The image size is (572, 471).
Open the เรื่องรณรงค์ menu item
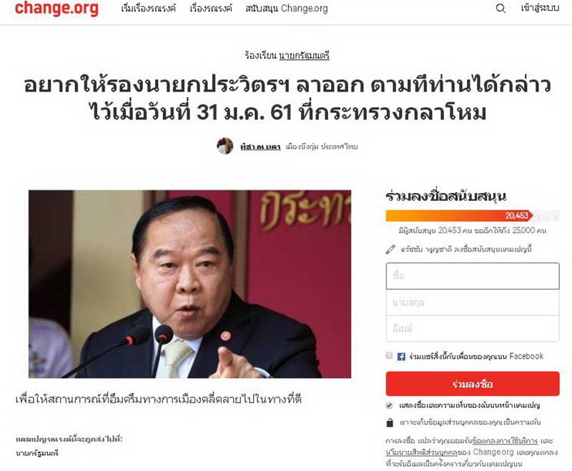click(x=211, y=9)
